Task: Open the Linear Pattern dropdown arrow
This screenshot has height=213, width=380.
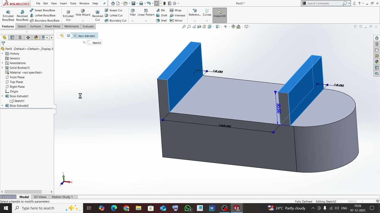Action: click(146, 21)
